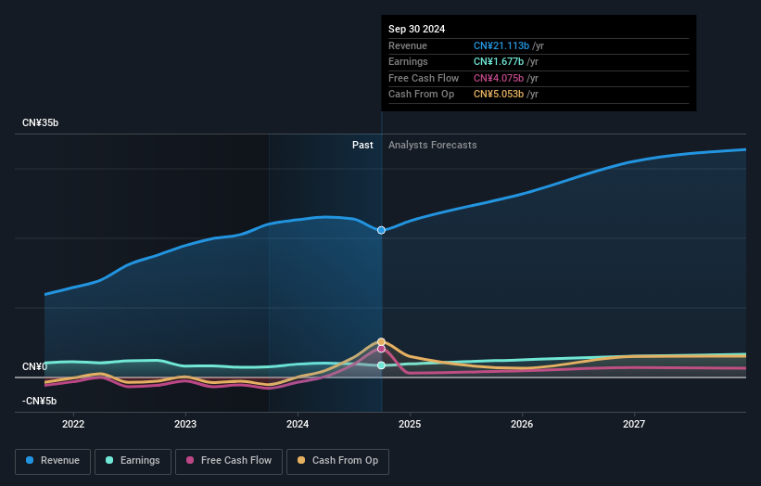761x486 pixels.
Task: Click the 2024 x-axis label
Action: [x=298, y=425]
